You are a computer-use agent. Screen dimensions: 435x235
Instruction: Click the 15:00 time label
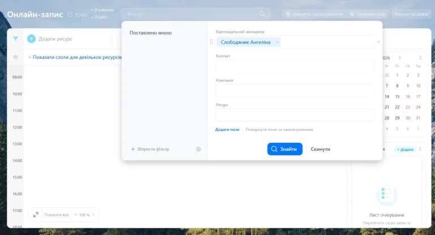click(17, 177)
